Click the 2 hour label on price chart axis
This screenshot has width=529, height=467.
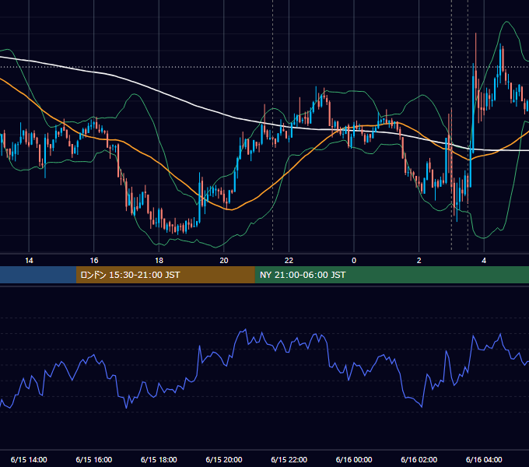click(419, 261)
